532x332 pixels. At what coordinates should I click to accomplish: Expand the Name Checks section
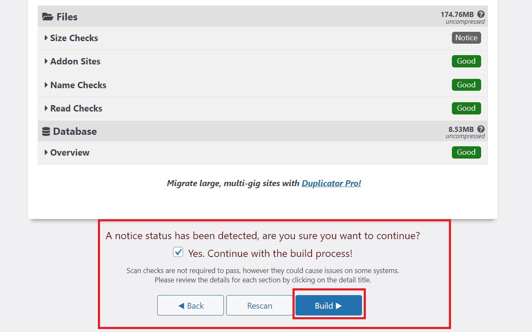coord(78,85)
